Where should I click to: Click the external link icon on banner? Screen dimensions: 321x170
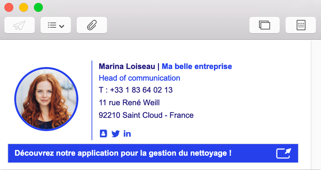point(283,153)
